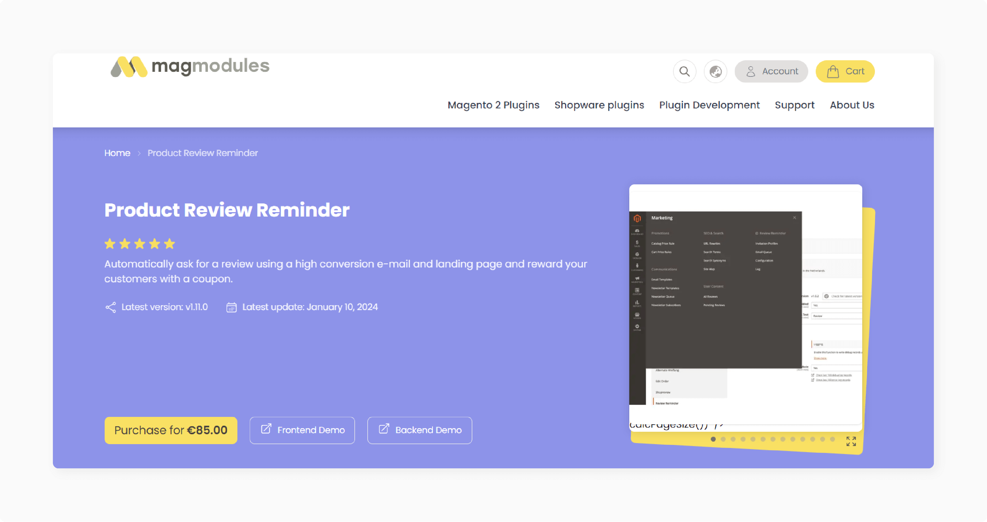This screenshot has width=987, height=522.
Task: Open the Account button
Action: [771, 71]
